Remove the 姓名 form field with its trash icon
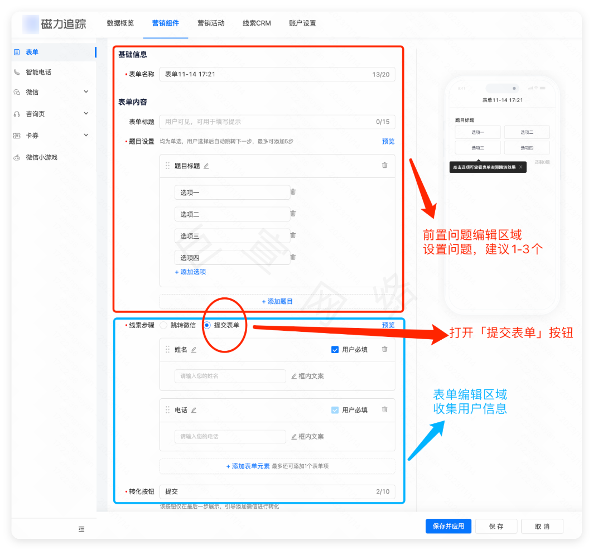This screenshot has height=550, width=593. pyautogui.click(x=384, y=349)
